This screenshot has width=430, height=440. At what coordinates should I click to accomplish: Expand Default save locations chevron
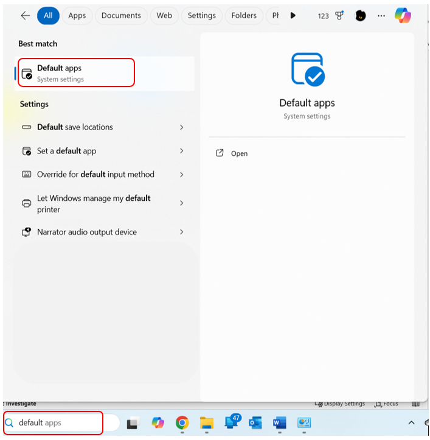(182, 127)
